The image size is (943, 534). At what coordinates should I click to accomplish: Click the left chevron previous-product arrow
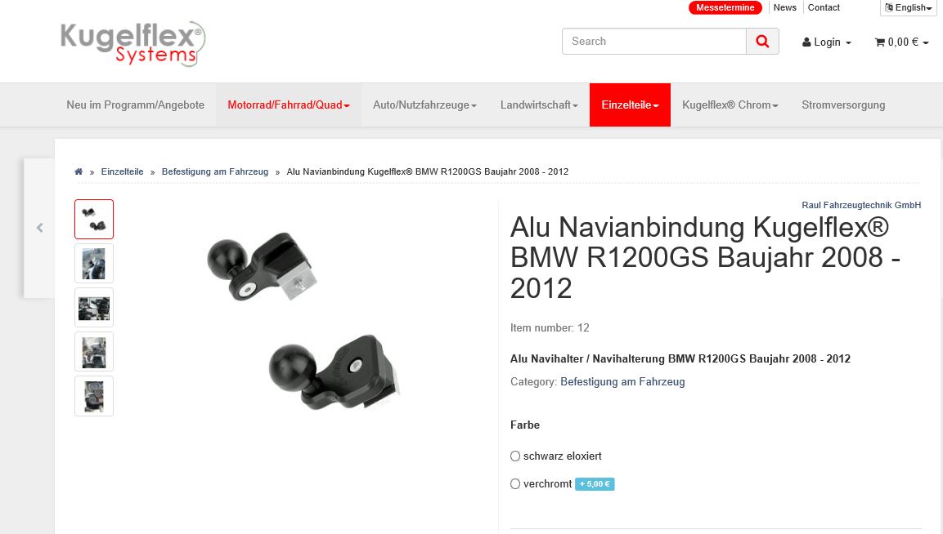click(x=40, y=228)
